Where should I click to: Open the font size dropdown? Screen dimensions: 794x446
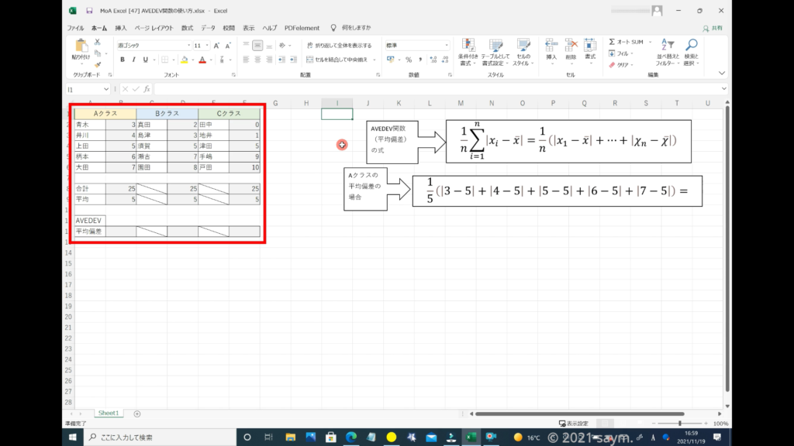(x=208, y=46)
